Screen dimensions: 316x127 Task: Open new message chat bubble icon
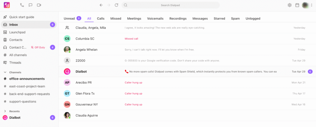(x=30, y=5)
